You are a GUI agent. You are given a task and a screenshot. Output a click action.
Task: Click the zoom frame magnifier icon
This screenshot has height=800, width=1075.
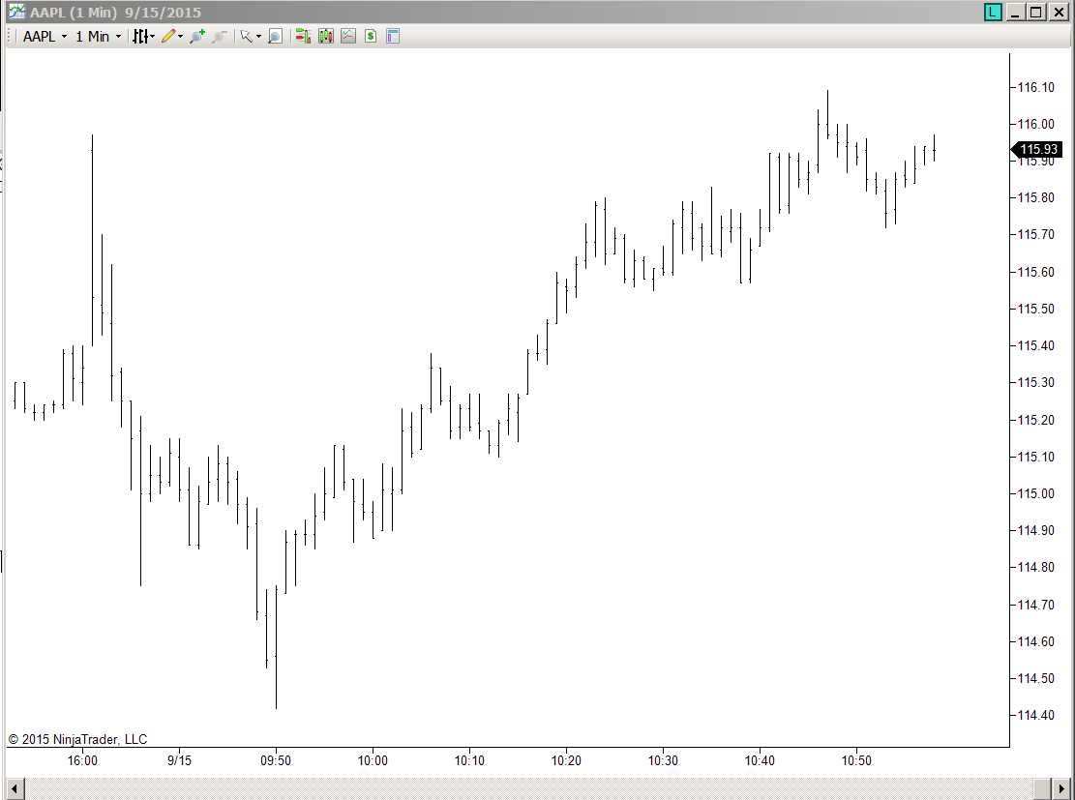(275, 37)
